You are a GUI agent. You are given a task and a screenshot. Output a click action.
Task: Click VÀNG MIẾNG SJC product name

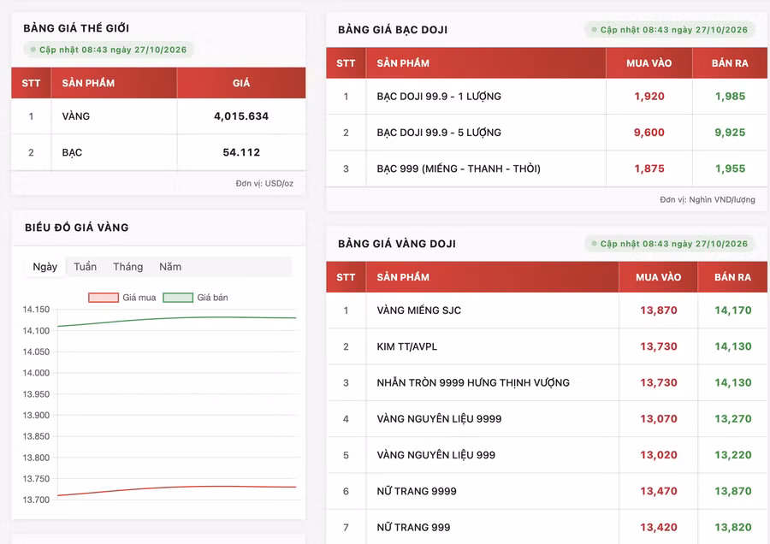[x=419, y=310]
